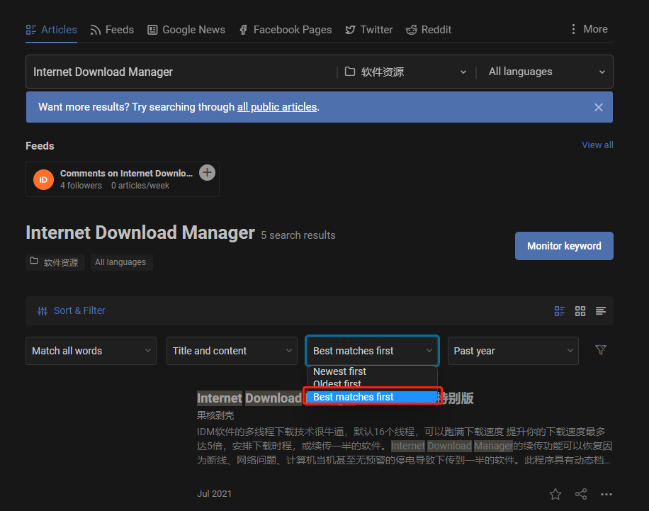Star the article from Jul 2021
Viewport: 649px width, 511px height.
pos(555,494)
